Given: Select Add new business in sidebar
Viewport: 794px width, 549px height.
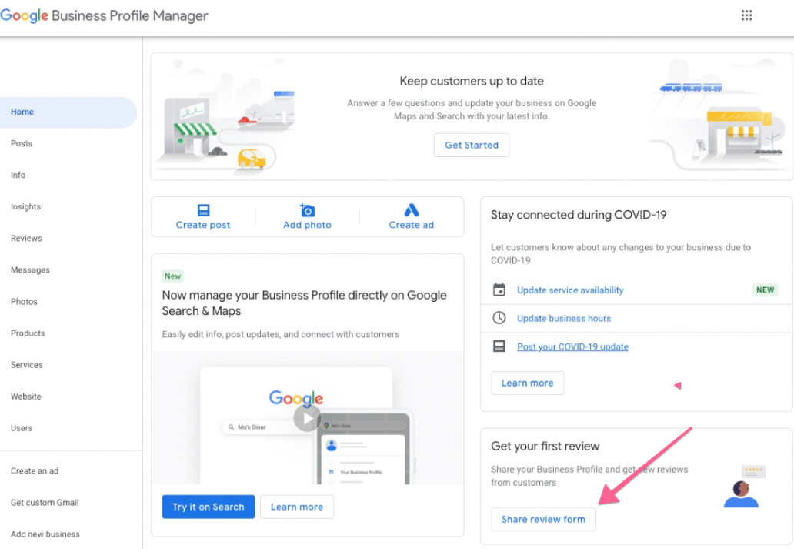Looking at the screenshot, I should pos(45,534).
